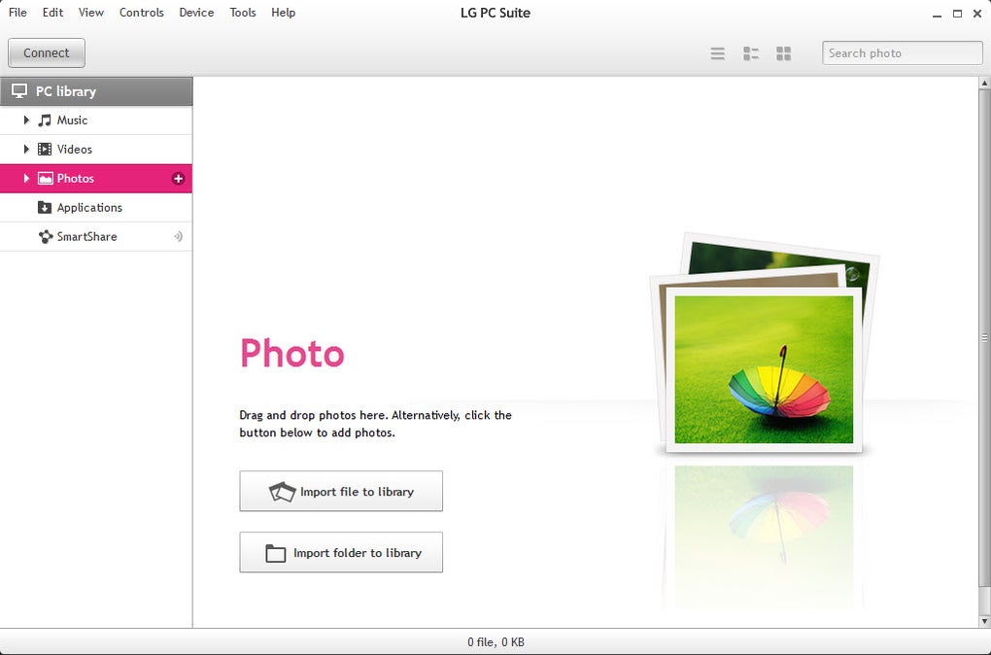Click the vertical scrollbar up arrow
Screen dimensions: 991x655
point(984,83)
